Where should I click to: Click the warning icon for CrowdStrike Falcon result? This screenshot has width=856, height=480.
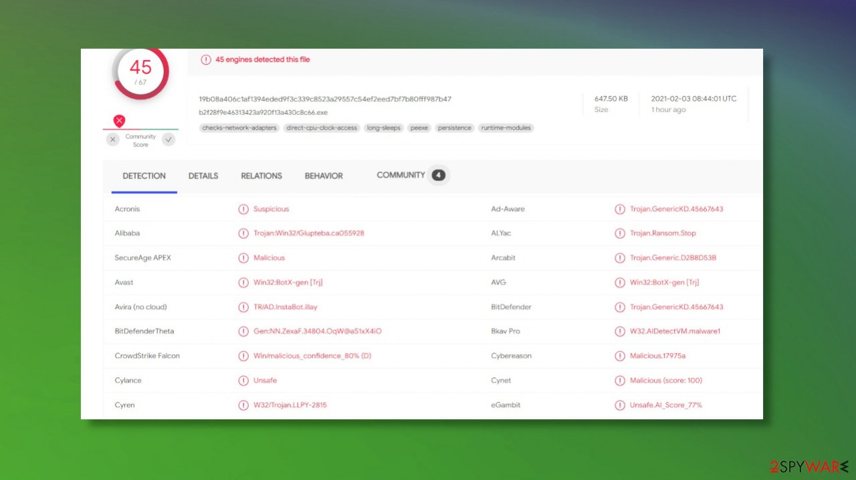pos(243,356)
